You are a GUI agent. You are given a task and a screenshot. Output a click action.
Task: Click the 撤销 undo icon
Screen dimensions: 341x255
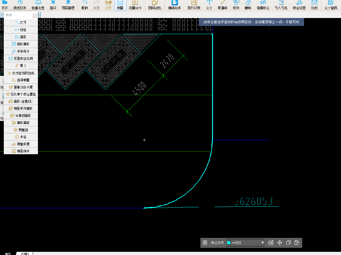coord(85,5)
